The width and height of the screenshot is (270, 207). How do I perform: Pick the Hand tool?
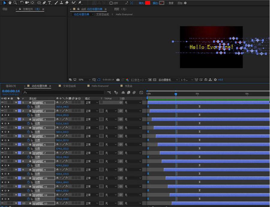pyautogui.click(x=10, y=3)
